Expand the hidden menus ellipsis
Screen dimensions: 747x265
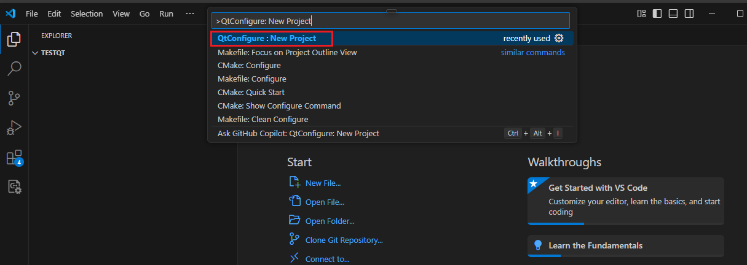click(x=190, y=13)
